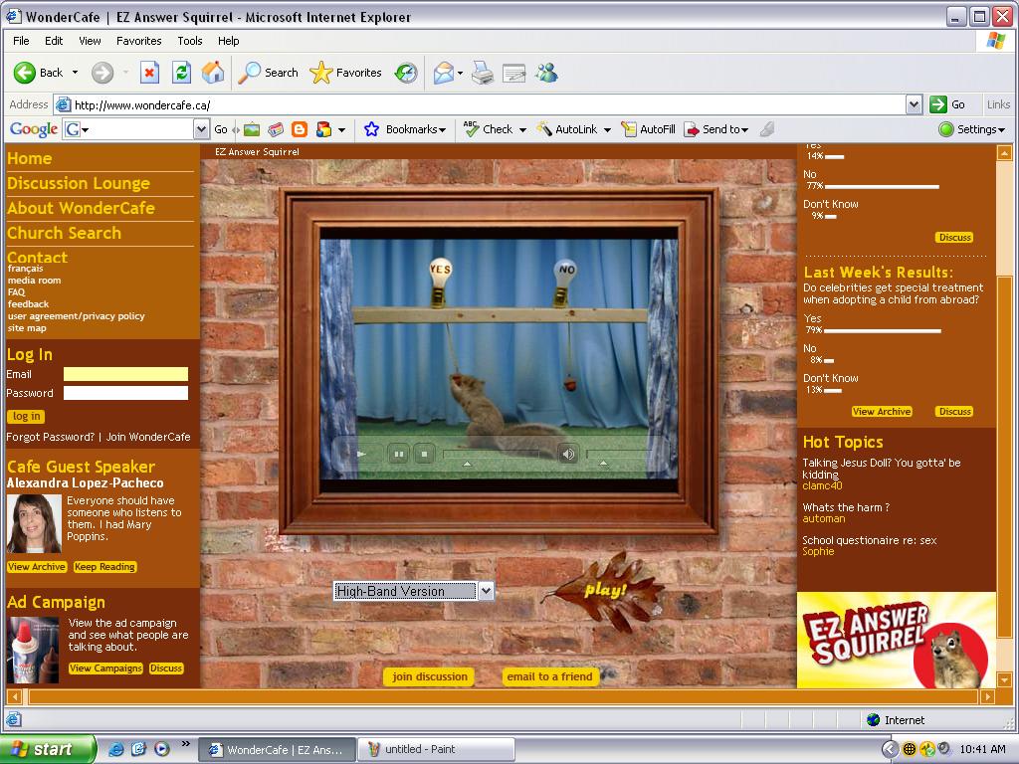This screenshot has width=1019, height=764.
Task: Open the Search magnifier toolbar button
Action: pyautogui.click(x=268, y=73)
